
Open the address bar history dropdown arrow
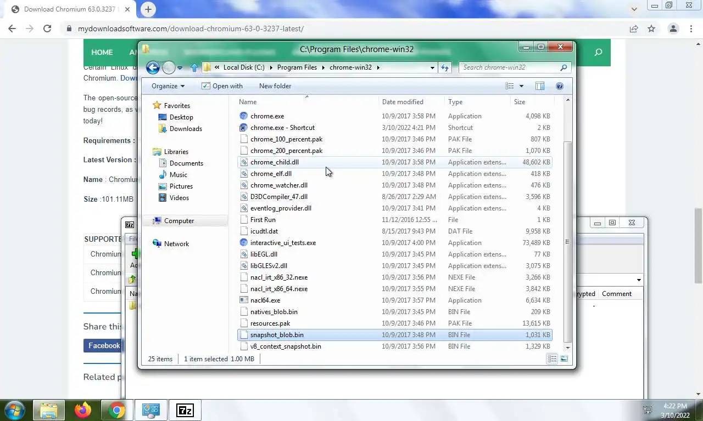(x=432, y=67)
